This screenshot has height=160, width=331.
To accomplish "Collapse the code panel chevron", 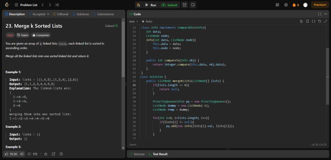I will click(x=326, y=14).
